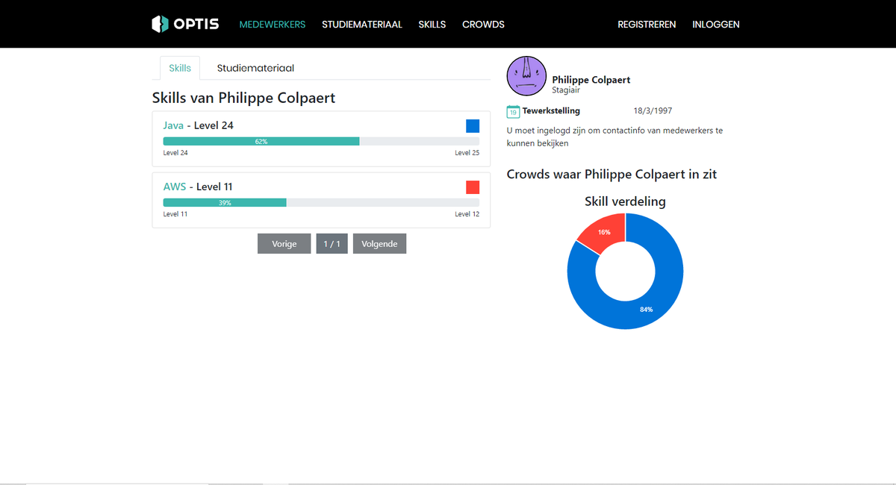Click the Level 24 label below Java bar
896x485 pixels.
click(175, 153)
